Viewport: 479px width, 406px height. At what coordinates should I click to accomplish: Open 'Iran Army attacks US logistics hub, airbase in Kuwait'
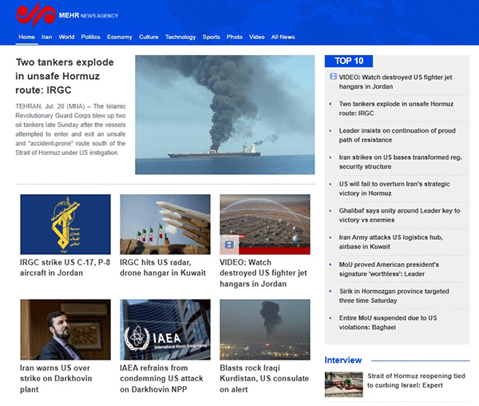[x=390, y=242]
